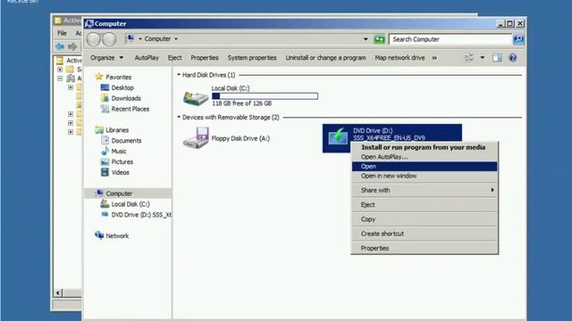
Task: Click Properties in the toolbar
Action: point(205,58)
